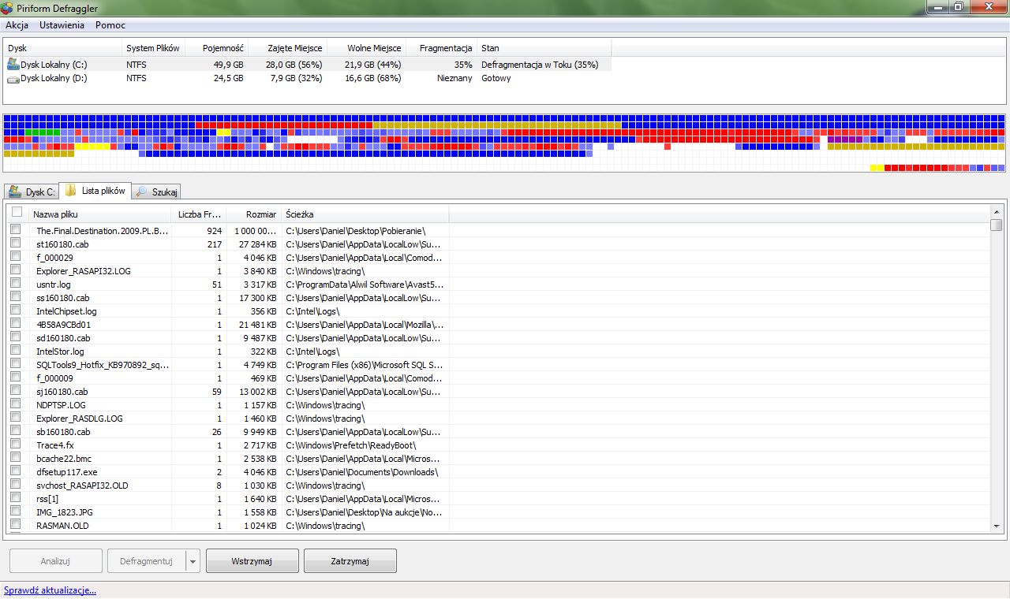Check the box for sd160180.cab
The height and width of the screenshot is (599, 1010).
coord(15,337)
